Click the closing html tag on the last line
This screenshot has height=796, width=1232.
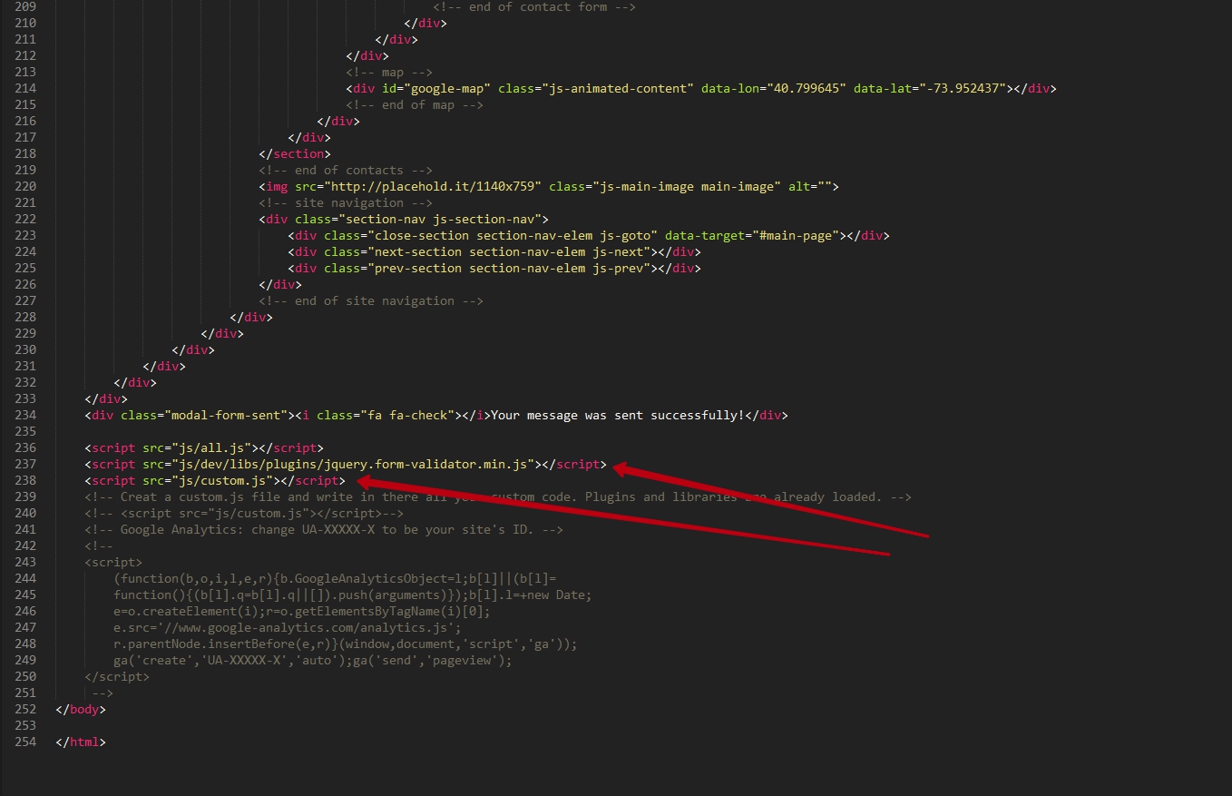(81, 742)
